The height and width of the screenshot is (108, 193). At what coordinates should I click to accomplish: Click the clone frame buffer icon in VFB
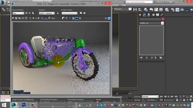(19, 18)
